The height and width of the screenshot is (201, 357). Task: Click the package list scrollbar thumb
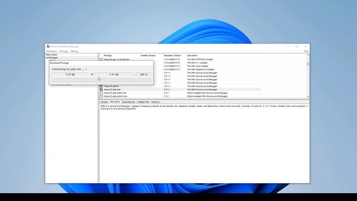pos(308,64)
